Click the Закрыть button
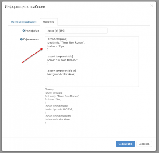Image resolution: width=159 pixels, height=153 pixels. point(144,144)
